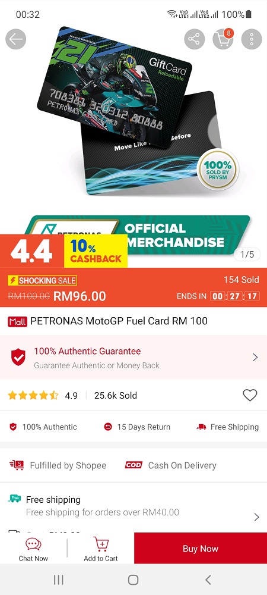Open the share icon
267x595 pixels.
195,39
